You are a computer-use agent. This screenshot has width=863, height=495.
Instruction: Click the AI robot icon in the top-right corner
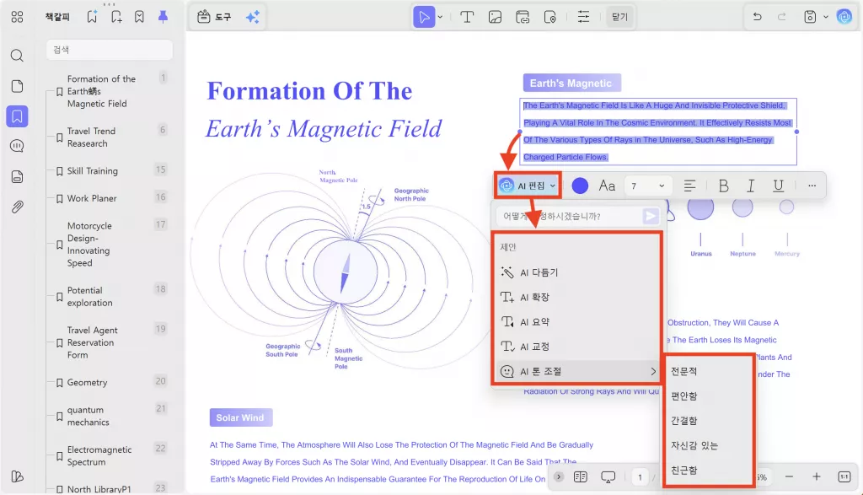pyautogui.click(x=844, y=16)
